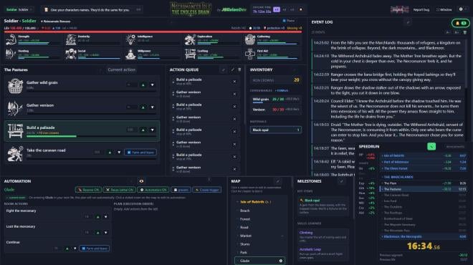Click the red life progress bar
Viewport: 473px width, 265px height.
(153, 32)
